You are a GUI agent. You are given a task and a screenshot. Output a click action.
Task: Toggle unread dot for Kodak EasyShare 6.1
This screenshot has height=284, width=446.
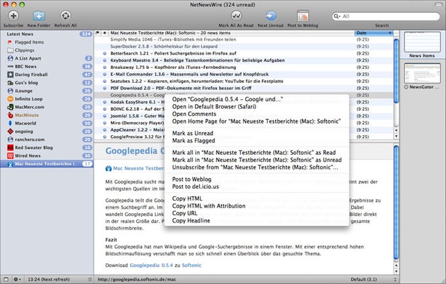[105, 102]
